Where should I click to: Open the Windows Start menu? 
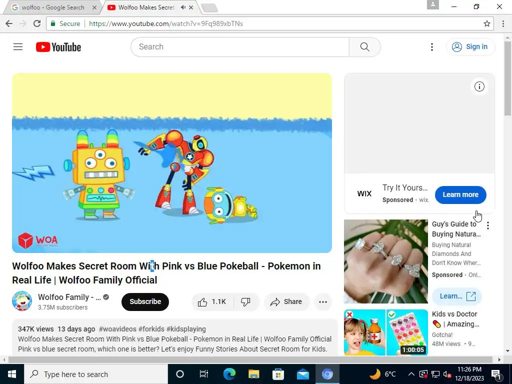(12, 374)
